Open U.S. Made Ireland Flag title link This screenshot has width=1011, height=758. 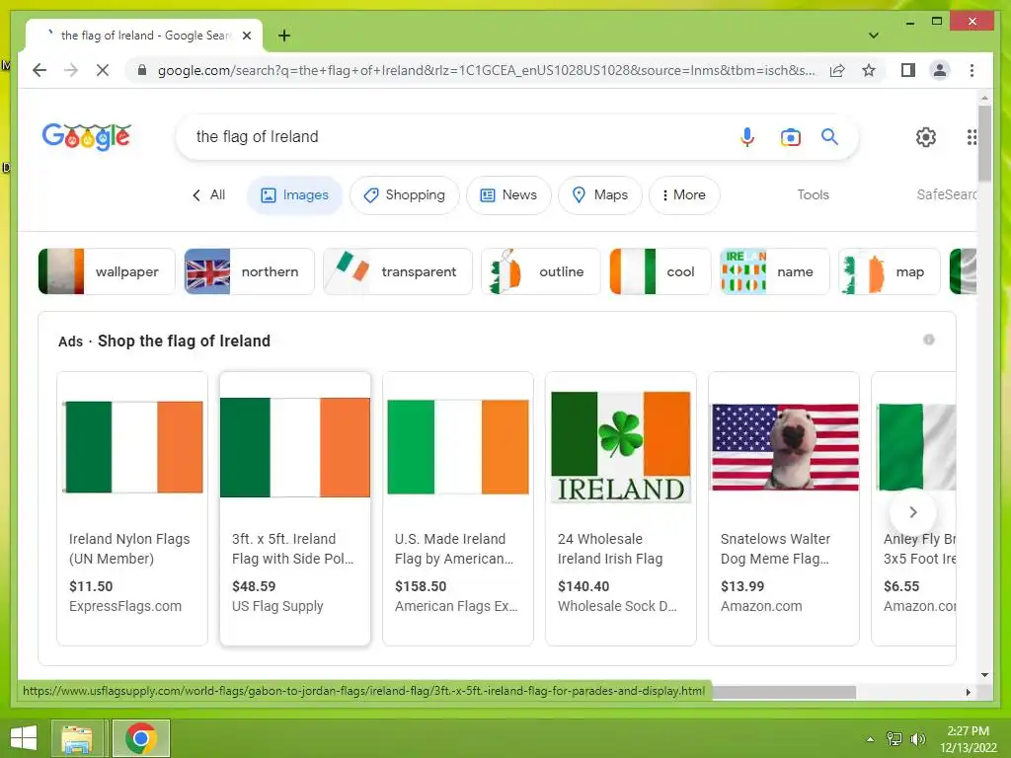[x=454, y=549]
